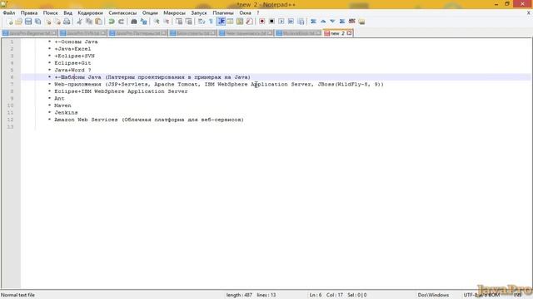Viewport: 533px width, 299px height.
Task: Open the Макросы menu
Action: point(174,13)
